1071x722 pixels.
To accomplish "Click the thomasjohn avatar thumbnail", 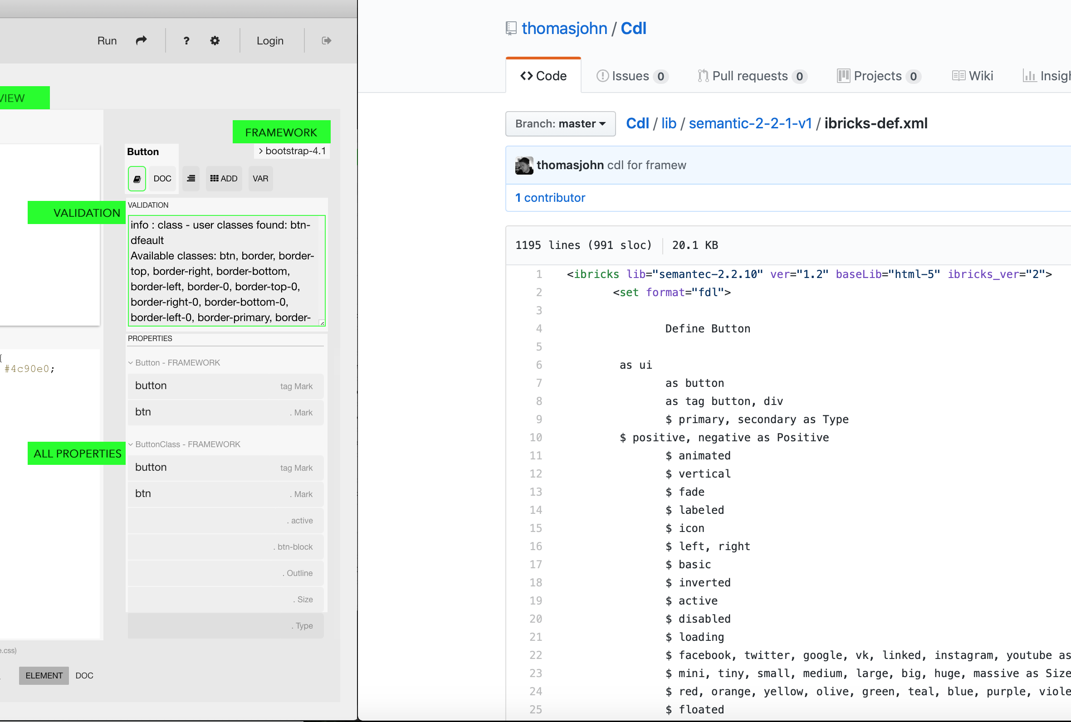I will [523, 165].
